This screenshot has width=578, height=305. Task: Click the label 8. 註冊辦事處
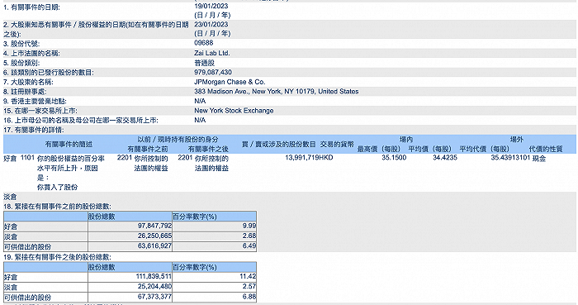coord(25,92)
